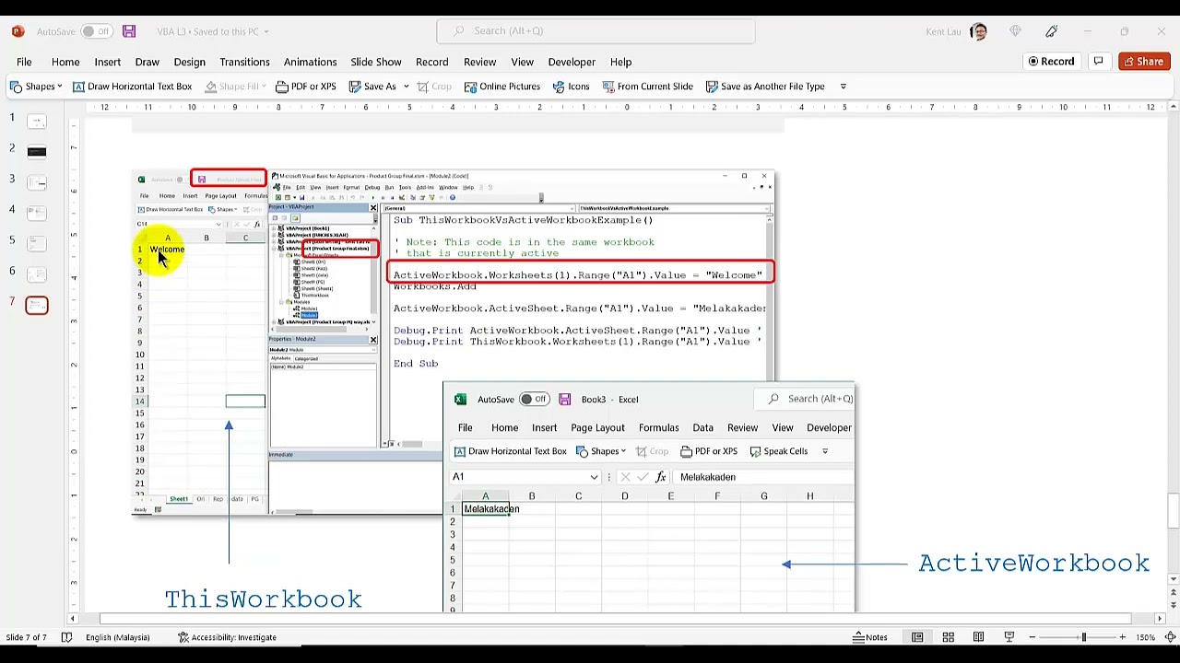Viewport: 1180px width, 663px height.
Task: Click the English (Malaysia) language indicator
Action: (x=117, y=637)
